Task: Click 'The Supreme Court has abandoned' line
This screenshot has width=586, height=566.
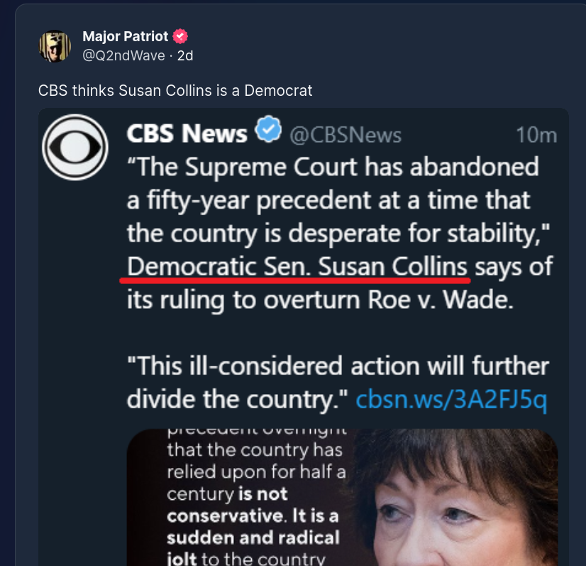Action: [332, 167]
